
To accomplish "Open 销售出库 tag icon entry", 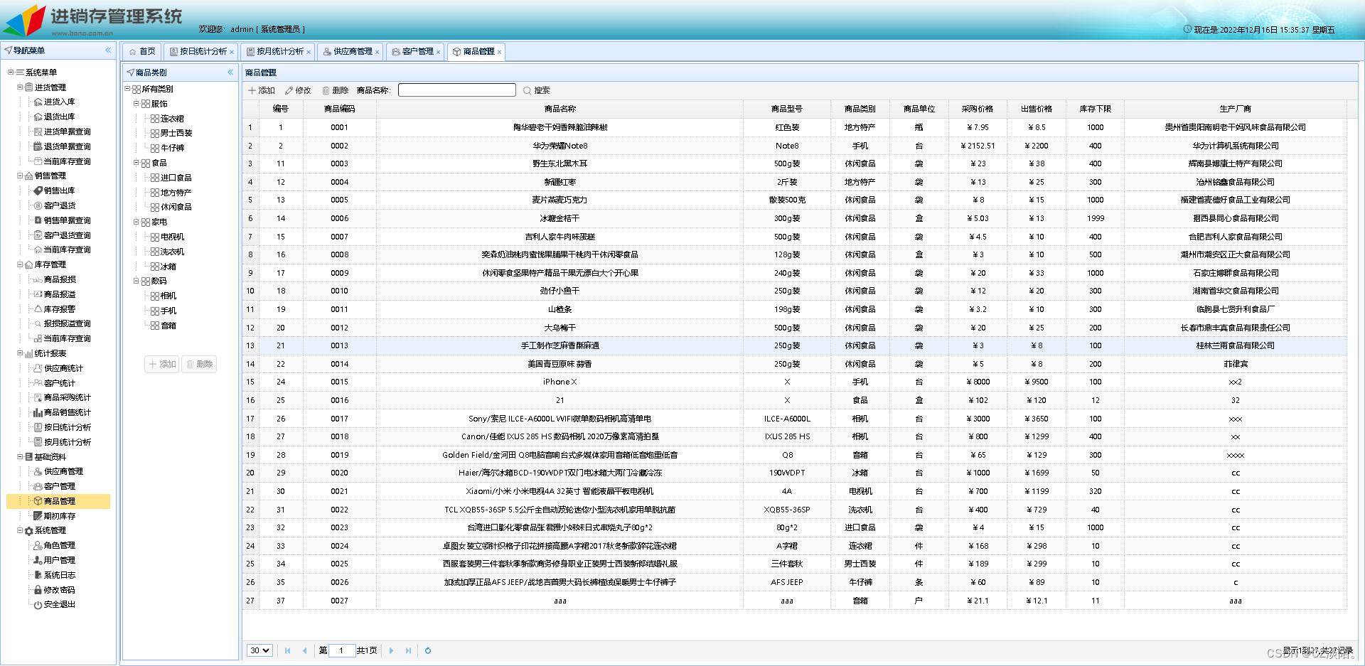I will [59, 190].
